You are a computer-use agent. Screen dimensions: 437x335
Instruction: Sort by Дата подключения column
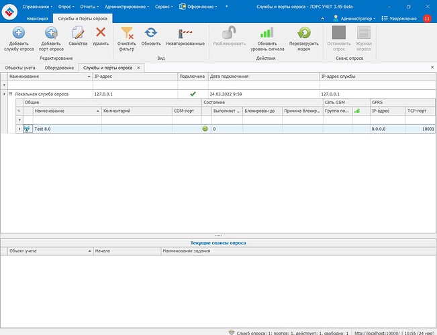pos(264,77)
